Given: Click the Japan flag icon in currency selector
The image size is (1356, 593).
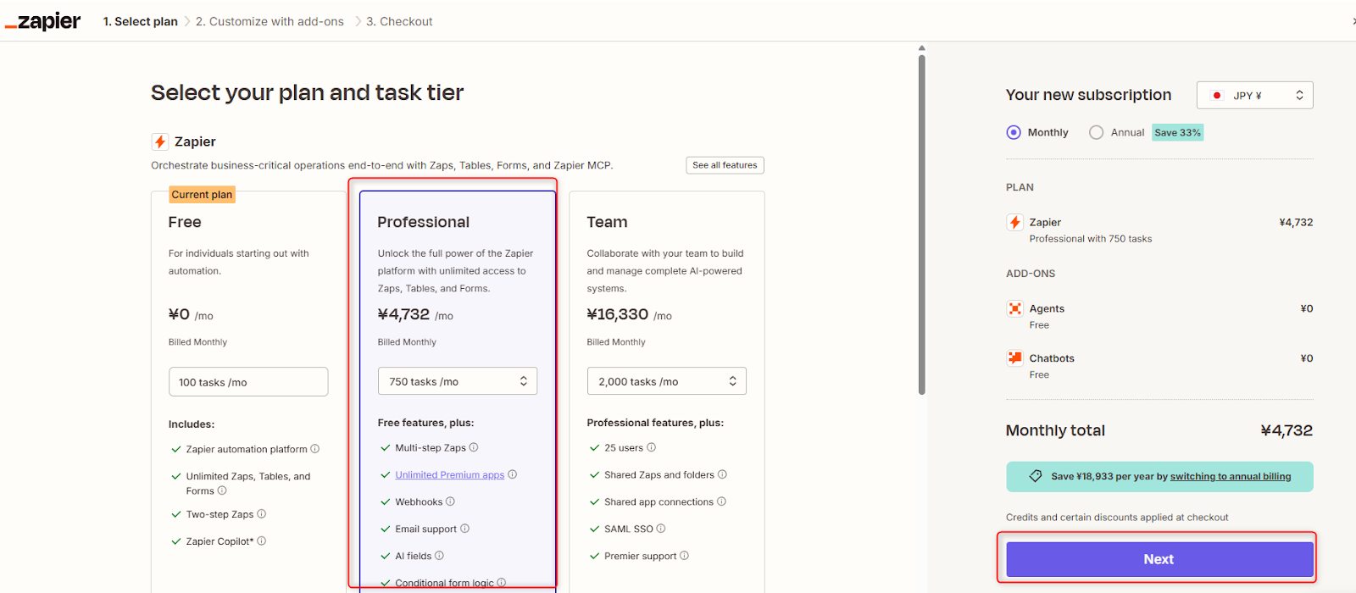Looking at the screenshot, I should coord(1217,96).
